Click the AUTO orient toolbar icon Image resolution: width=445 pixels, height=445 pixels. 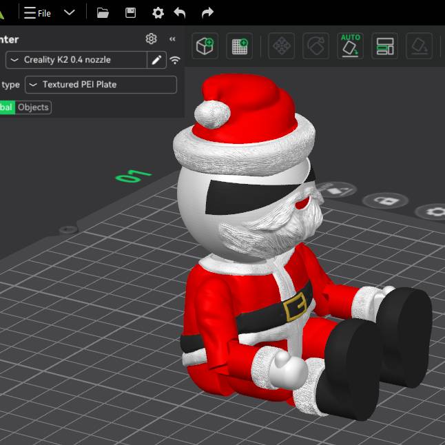(351, 46)
